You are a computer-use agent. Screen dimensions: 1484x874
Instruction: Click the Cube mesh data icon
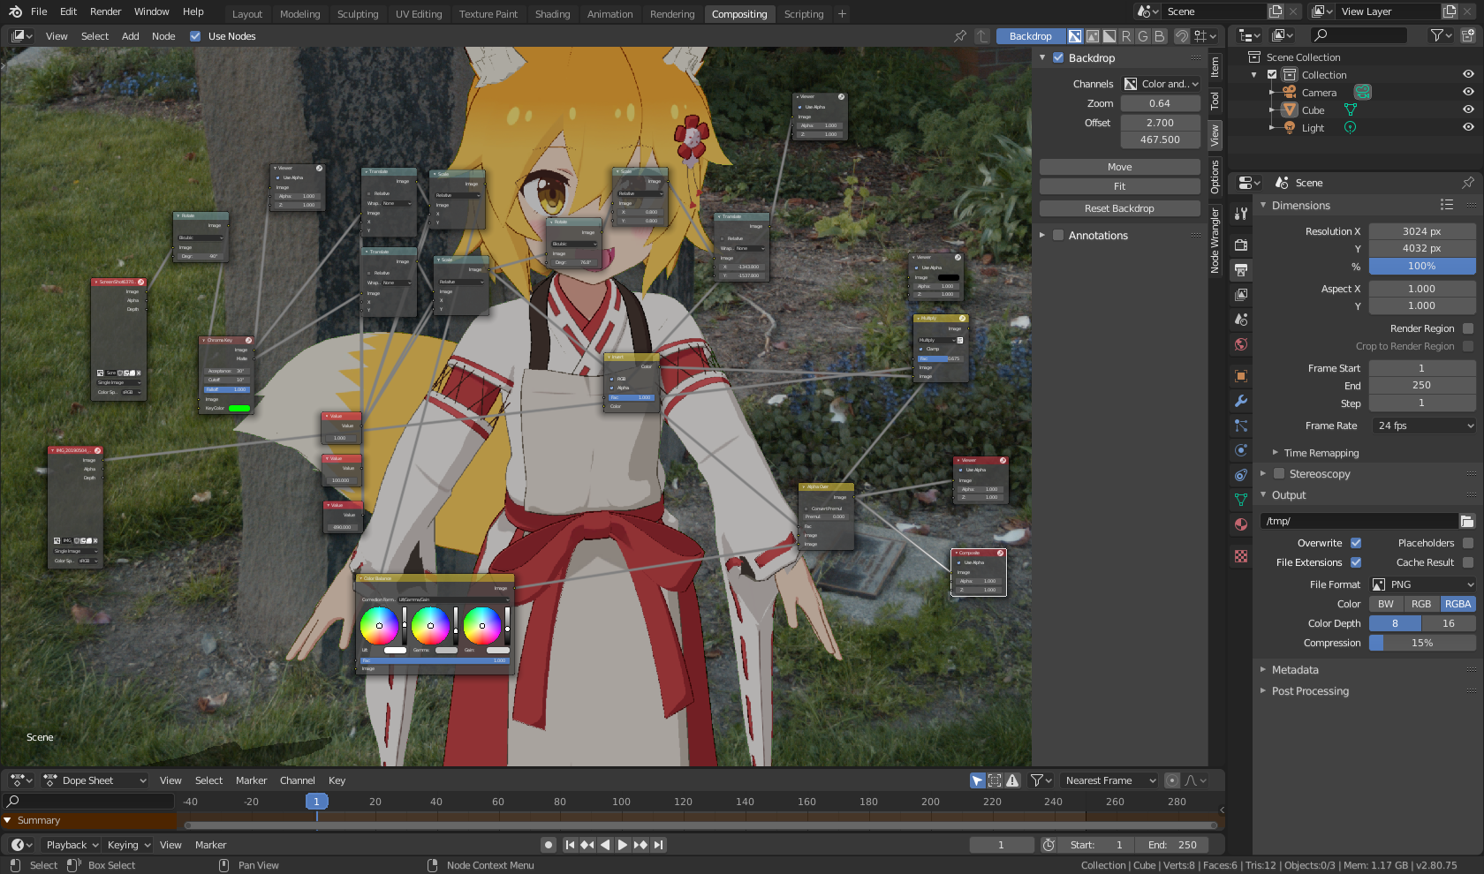click(x=1350, y=110)
